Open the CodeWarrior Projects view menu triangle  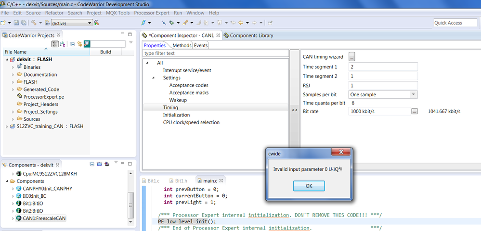tap(130, 43)
